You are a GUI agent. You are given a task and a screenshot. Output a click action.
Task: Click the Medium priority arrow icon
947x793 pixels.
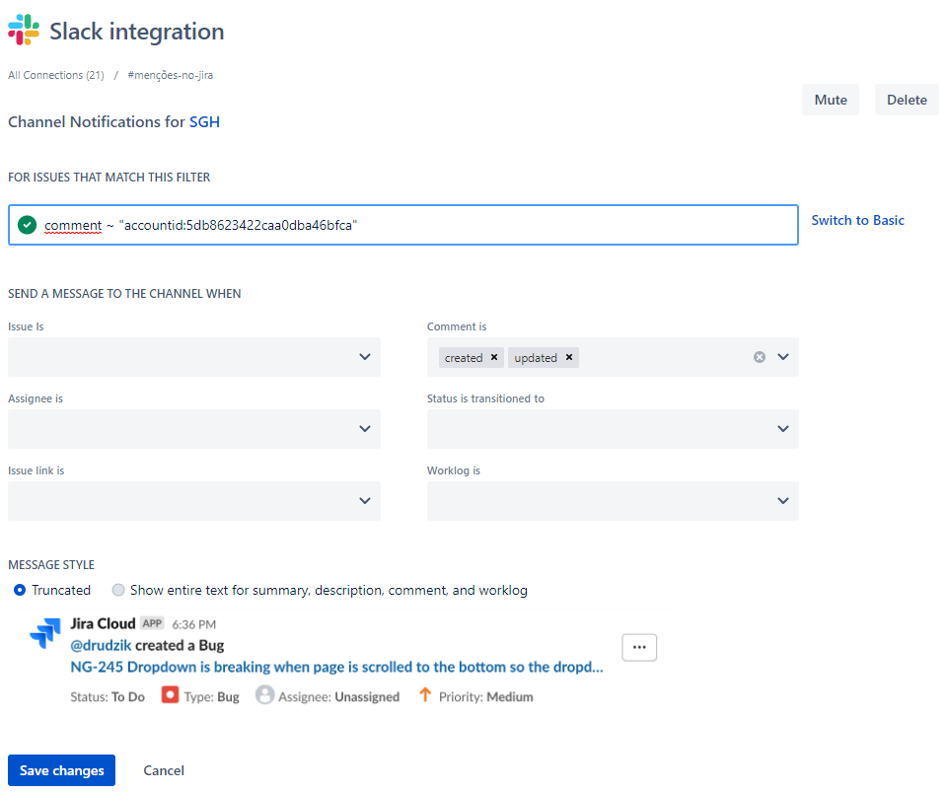(425, 695)
